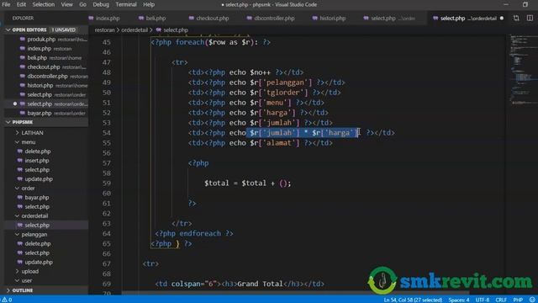Open dbcontroller.php in open editors list

click(x=46, y=77)
